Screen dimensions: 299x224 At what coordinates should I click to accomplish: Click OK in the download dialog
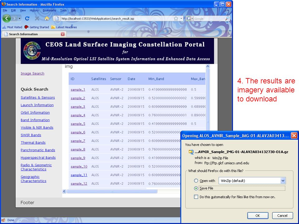[258, 215]
